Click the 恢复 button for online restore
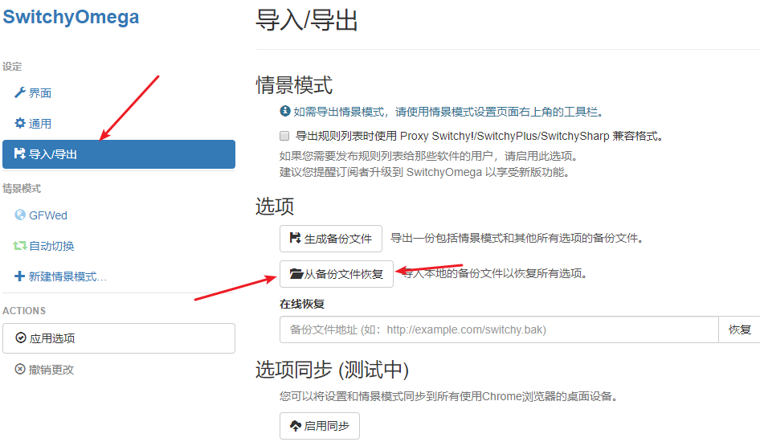This screenshot has width=760, height=442. pyautogui.click(x=740, y=329)
